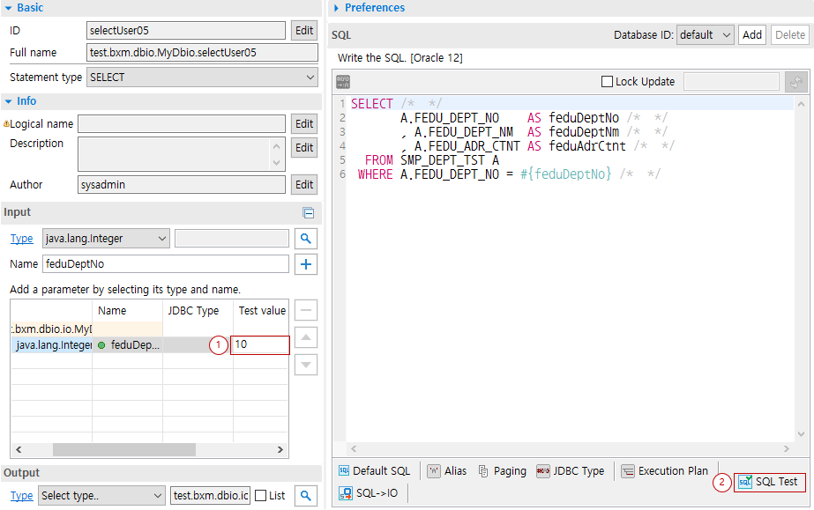
Task: Open the Default SQL generator
Action: [374, 470]
